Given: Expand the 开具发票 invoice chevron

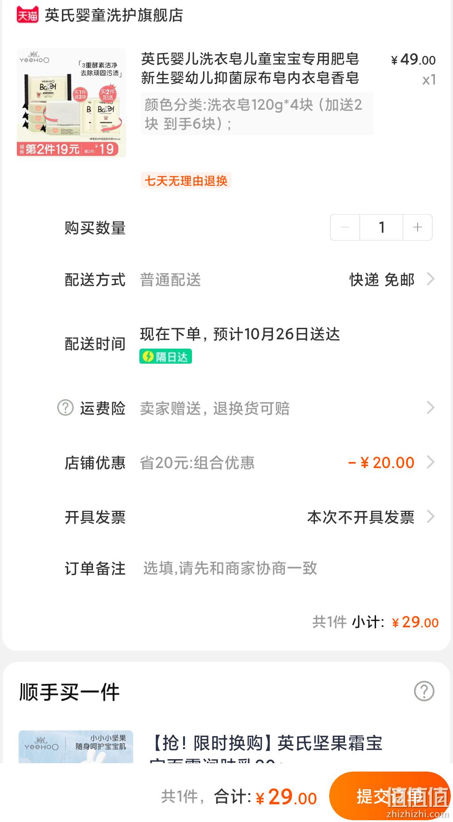Looking at the screenshot, I should [x=430, y=517].
